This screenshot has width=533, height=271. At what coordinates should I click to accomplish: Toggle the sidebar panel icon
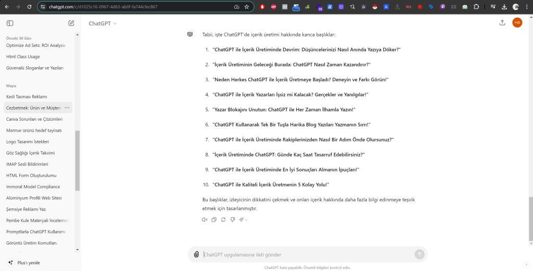(10, 23)
